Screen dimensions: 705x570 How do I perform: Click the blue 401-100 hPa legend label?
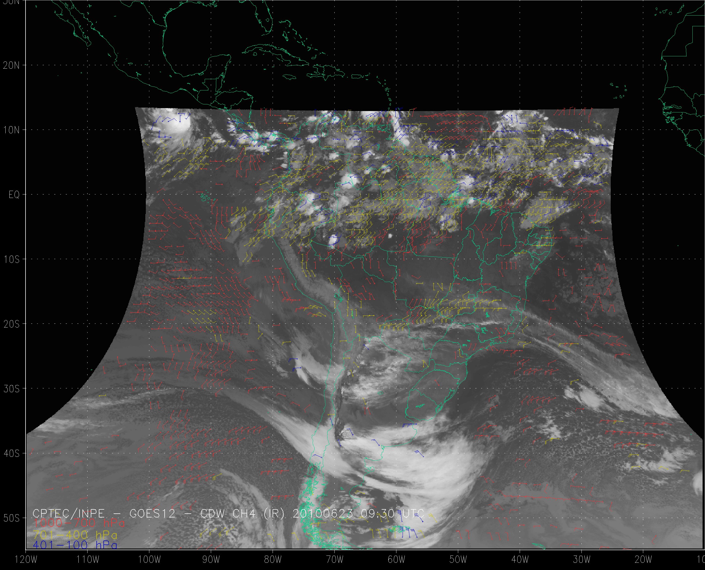pyautogui.click(x=75, y=545)
